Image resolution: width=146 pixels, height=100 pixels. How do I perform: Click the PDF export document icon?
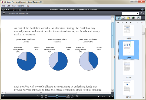[x=14, y=9]
